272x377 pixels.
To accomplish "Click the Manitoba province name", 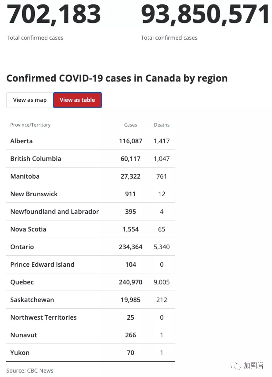I will coord(25,176).
